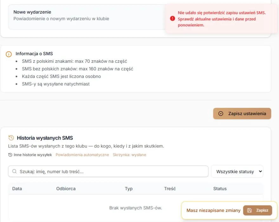Click the Nie udało się potwierdzić error message
Viewport: 279px width, 222px height.
pyautogui.click(x=222, y=19)
